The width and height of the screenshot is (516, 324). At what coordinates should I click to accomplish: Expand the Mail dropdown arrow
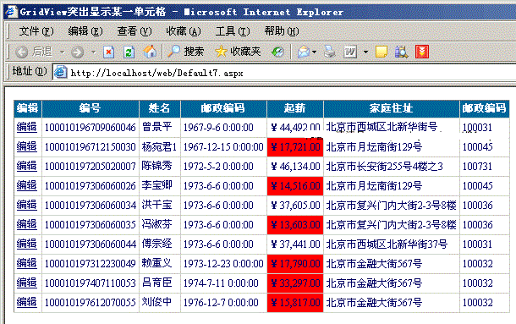(x=315, y=52)
